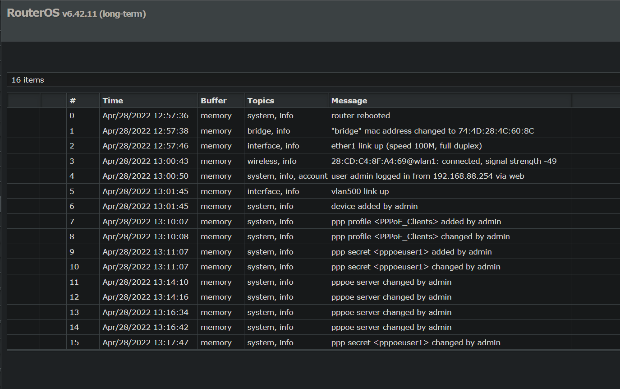The height and width of the screenshot is (389, 620).
Task: Click the '16 items' count label
Action: click(28, 80)
